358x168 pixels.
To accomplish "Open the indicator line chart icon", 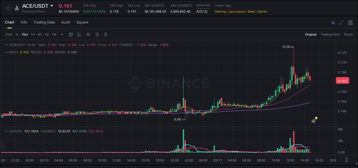I will pos(80,34).
